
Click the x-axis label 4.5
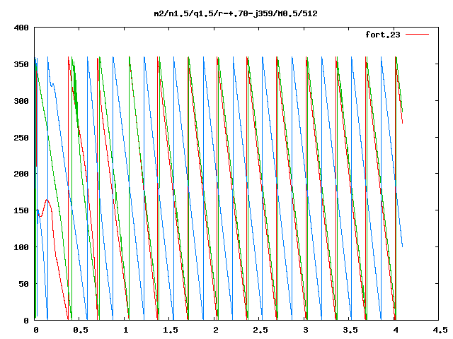440,330
